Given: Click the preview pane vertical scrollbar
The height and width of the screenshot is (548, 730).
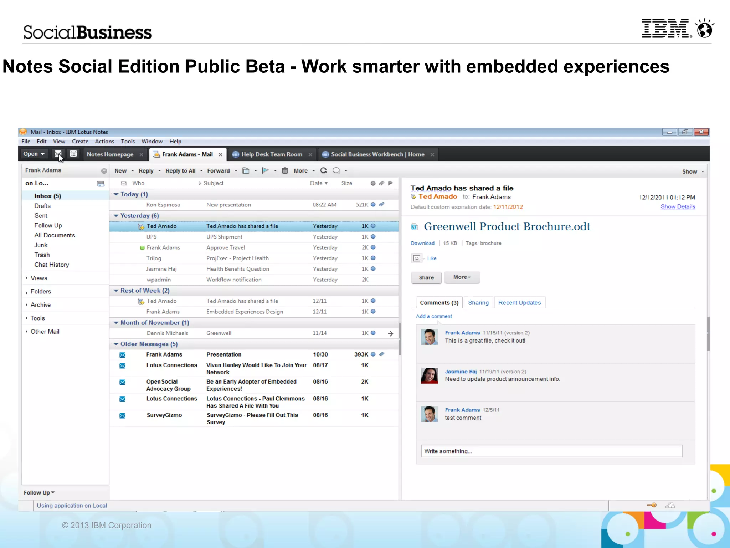Looking at the screenshot, I should (708, 334).
